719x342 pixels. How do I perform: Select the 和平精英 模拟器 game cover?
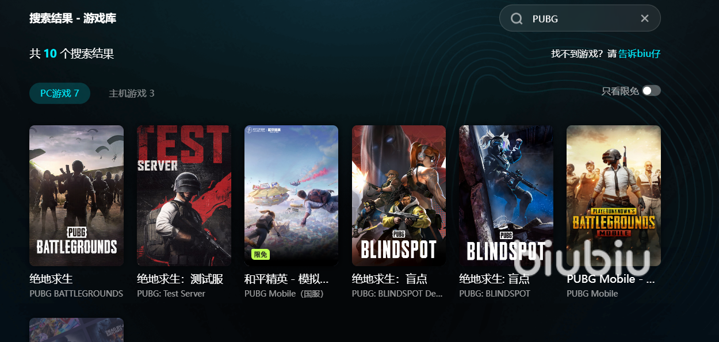(x=292, y=195)
